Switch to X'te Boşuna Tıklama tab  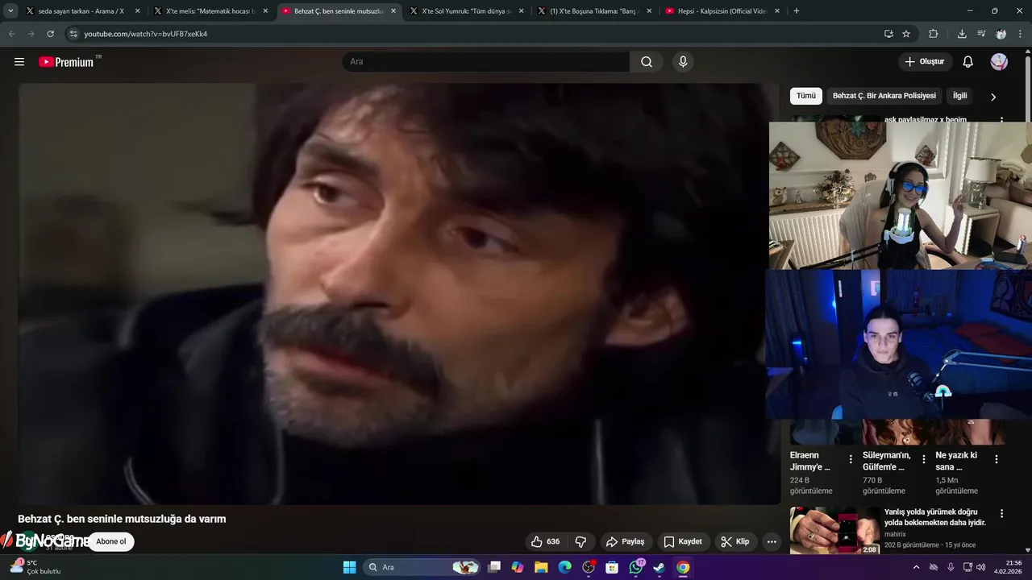click(x=595, y=11)
